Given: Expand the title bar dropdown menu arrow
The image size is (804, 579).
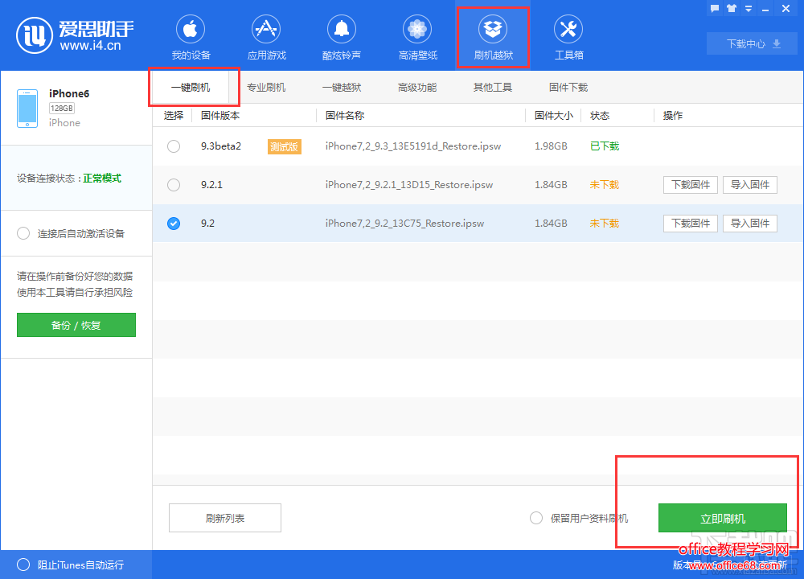Looking at the screenshot, I should click(x=748, y=9).
